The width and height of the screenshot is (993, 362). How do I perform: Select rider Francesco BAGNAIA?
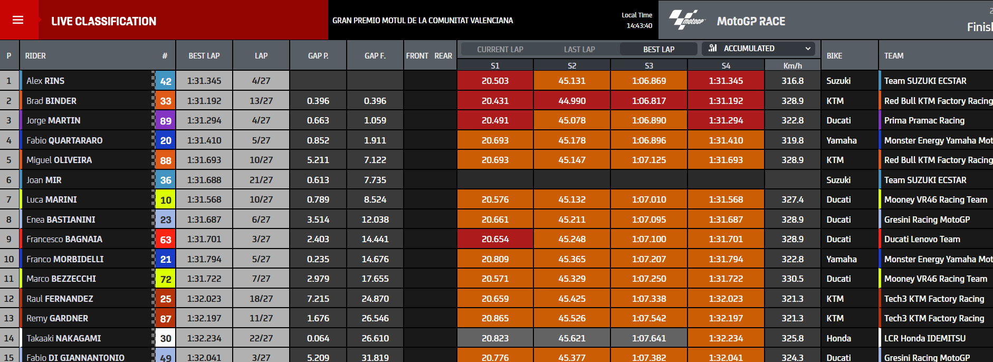pyautogui.click(x=64, y=239)
